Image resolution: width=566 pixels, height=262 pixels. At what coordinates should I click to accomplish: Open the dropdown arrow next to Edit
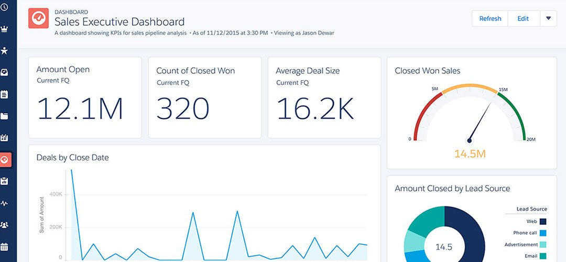[x=549, y=19]
